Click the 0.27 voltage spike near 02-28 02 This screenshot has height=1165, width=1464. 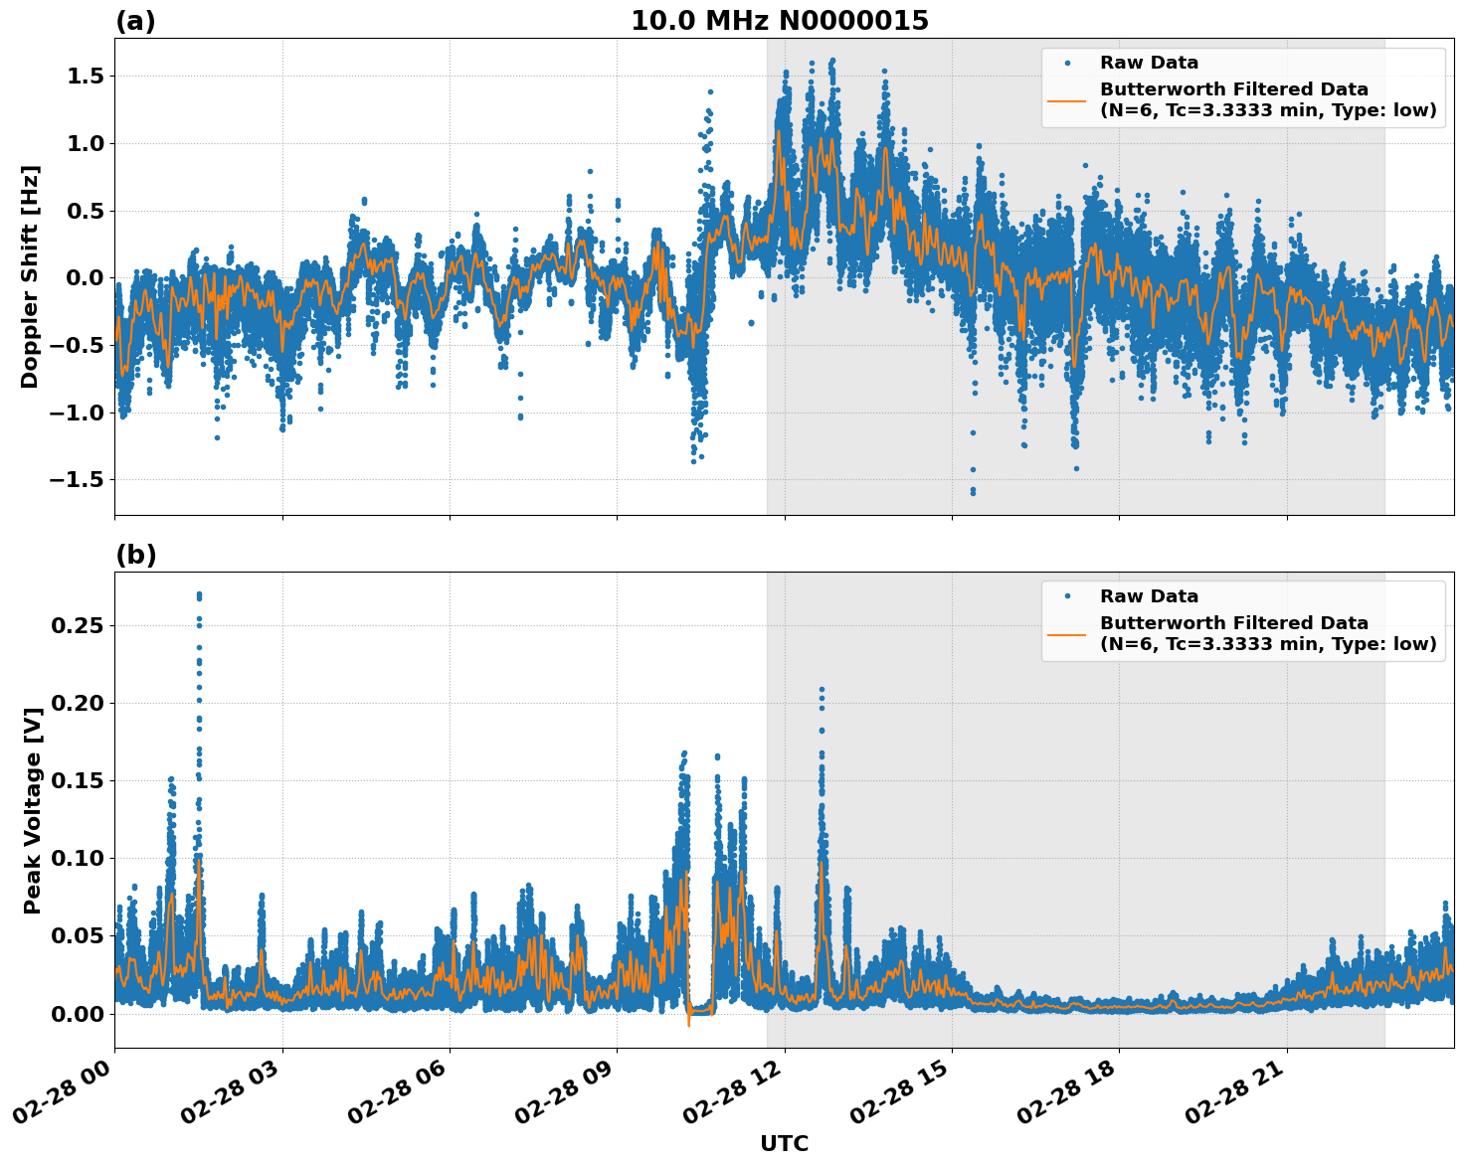[x=199, y=594]
